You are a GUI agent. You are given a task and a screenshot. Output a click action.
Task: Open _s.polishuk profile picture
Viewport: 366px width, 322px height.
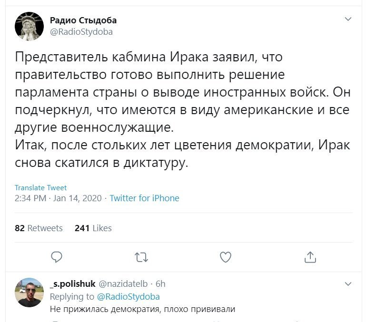coord(29,293)
